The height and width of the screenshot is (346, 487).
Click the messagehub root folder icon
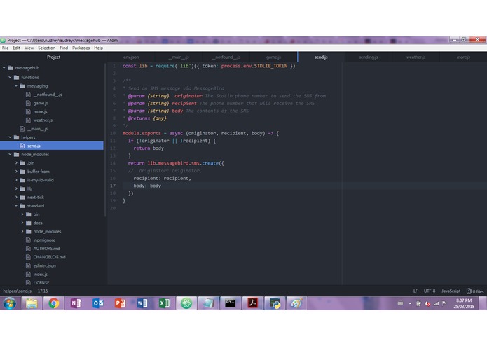11,68
